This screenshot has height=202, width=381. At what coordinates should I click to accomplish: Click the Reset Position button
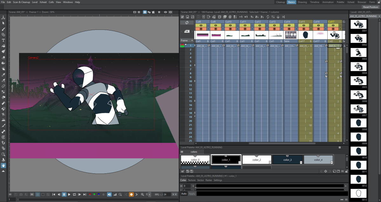tap(370, 7)
